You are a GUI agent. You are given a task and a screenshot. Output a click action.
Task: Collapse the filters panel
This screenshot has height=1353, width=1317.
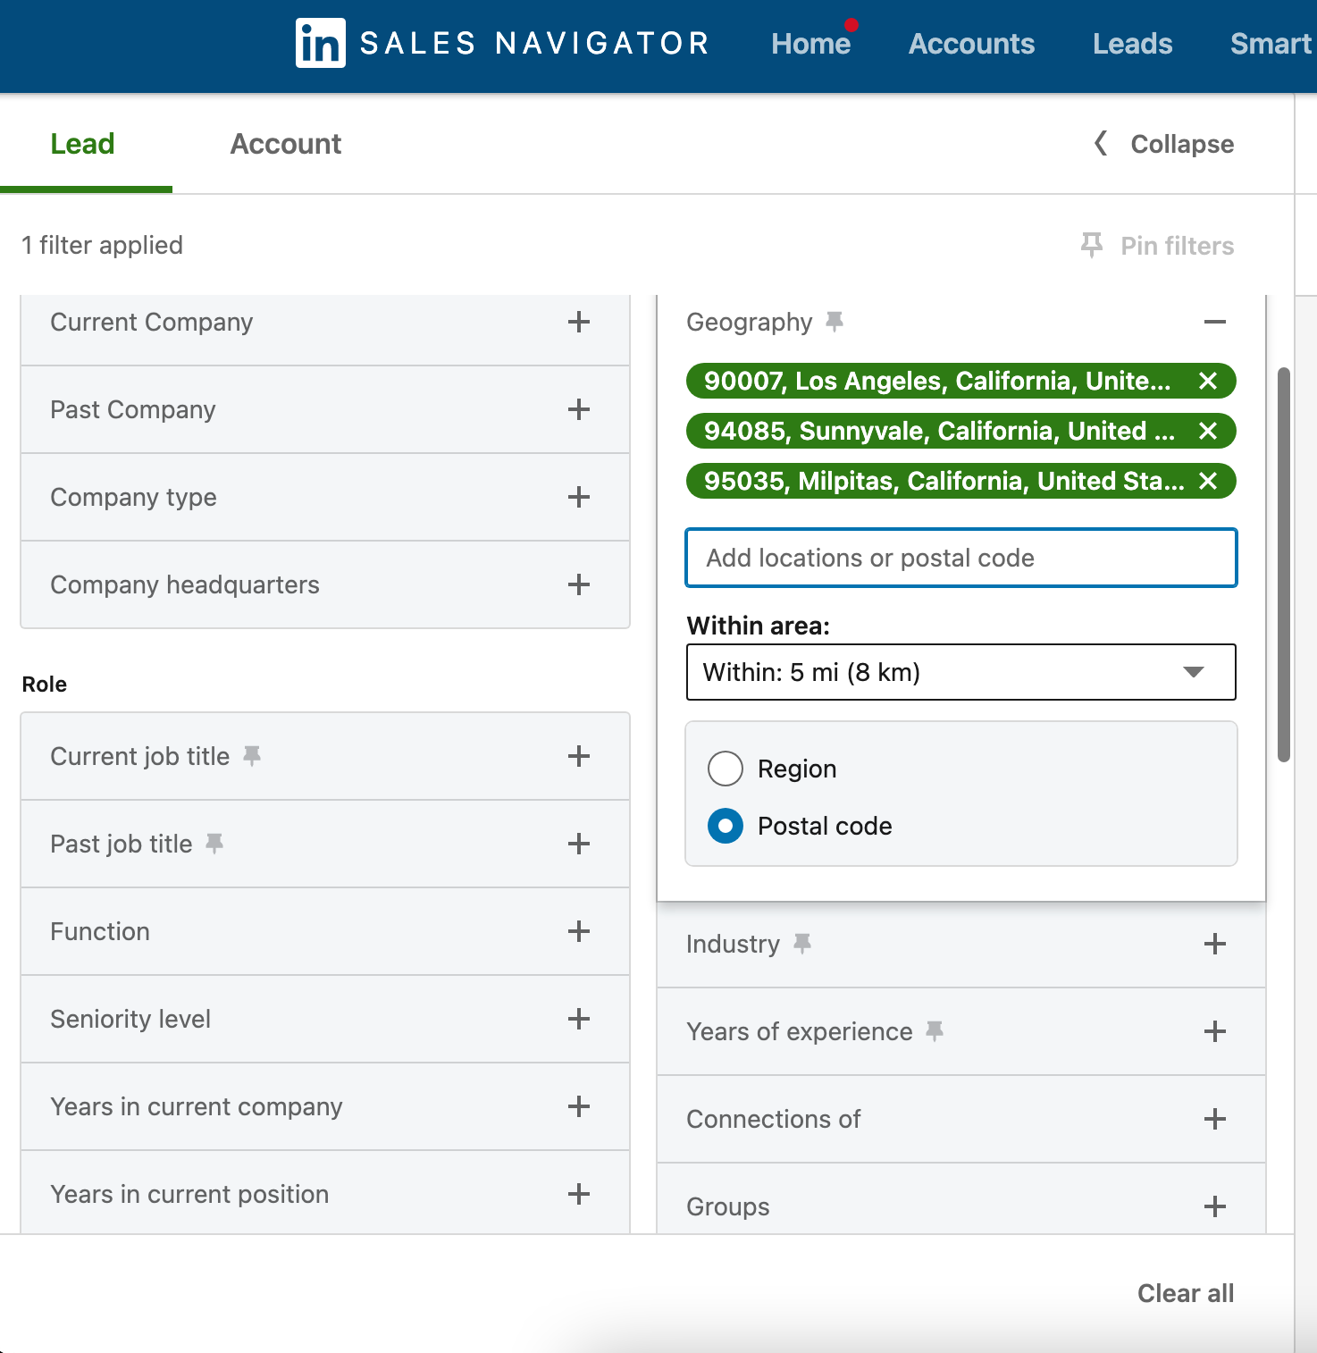1164,144
